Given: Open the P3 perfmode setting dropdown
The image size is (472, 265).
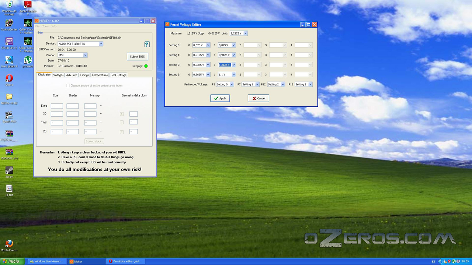Looking at the screenshot, I should click(x=232, y=85).
